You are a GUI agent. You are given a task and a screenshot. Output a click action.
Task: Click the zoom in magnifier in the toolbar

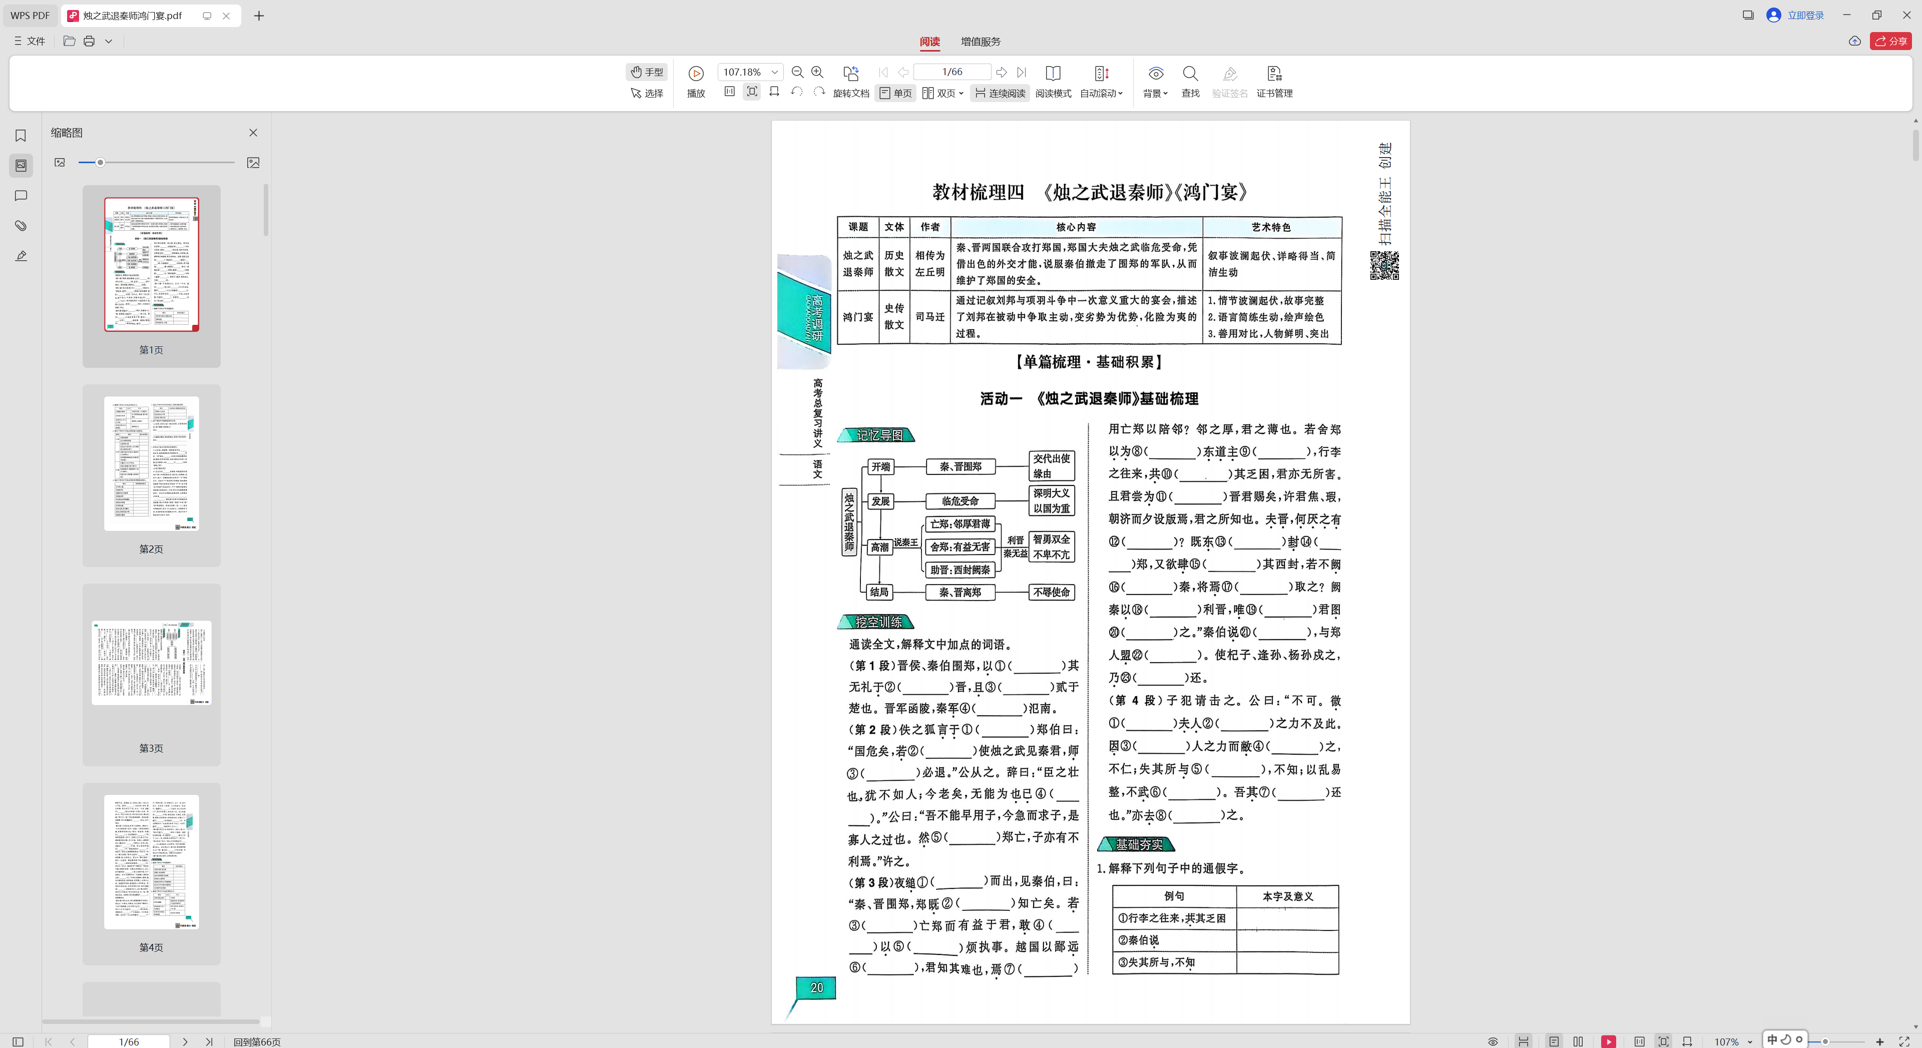point(817,73)
